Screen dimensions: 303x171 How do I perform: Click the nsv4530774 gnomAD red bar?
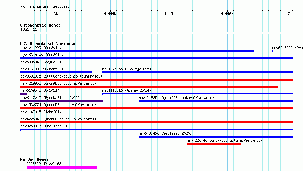click(x=157, y=108)
